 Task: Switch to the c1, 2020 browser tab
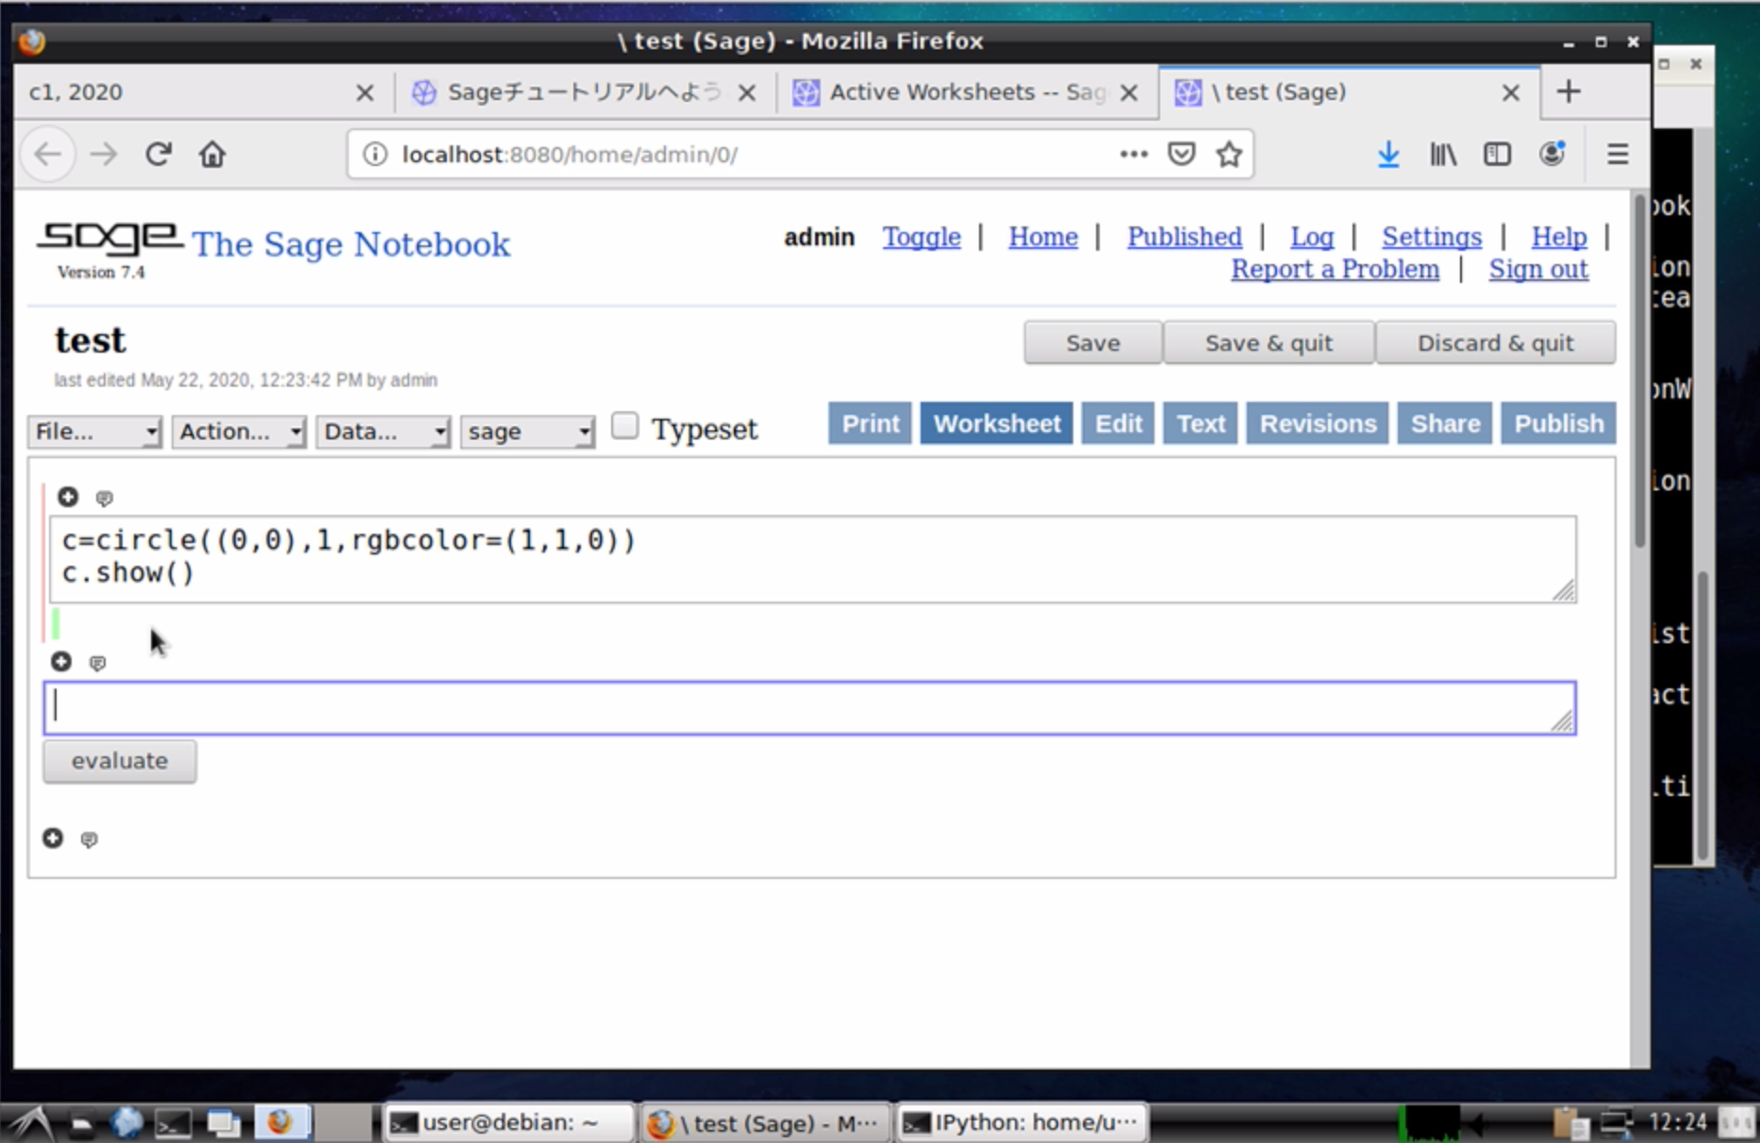click(x=189, y=92)
